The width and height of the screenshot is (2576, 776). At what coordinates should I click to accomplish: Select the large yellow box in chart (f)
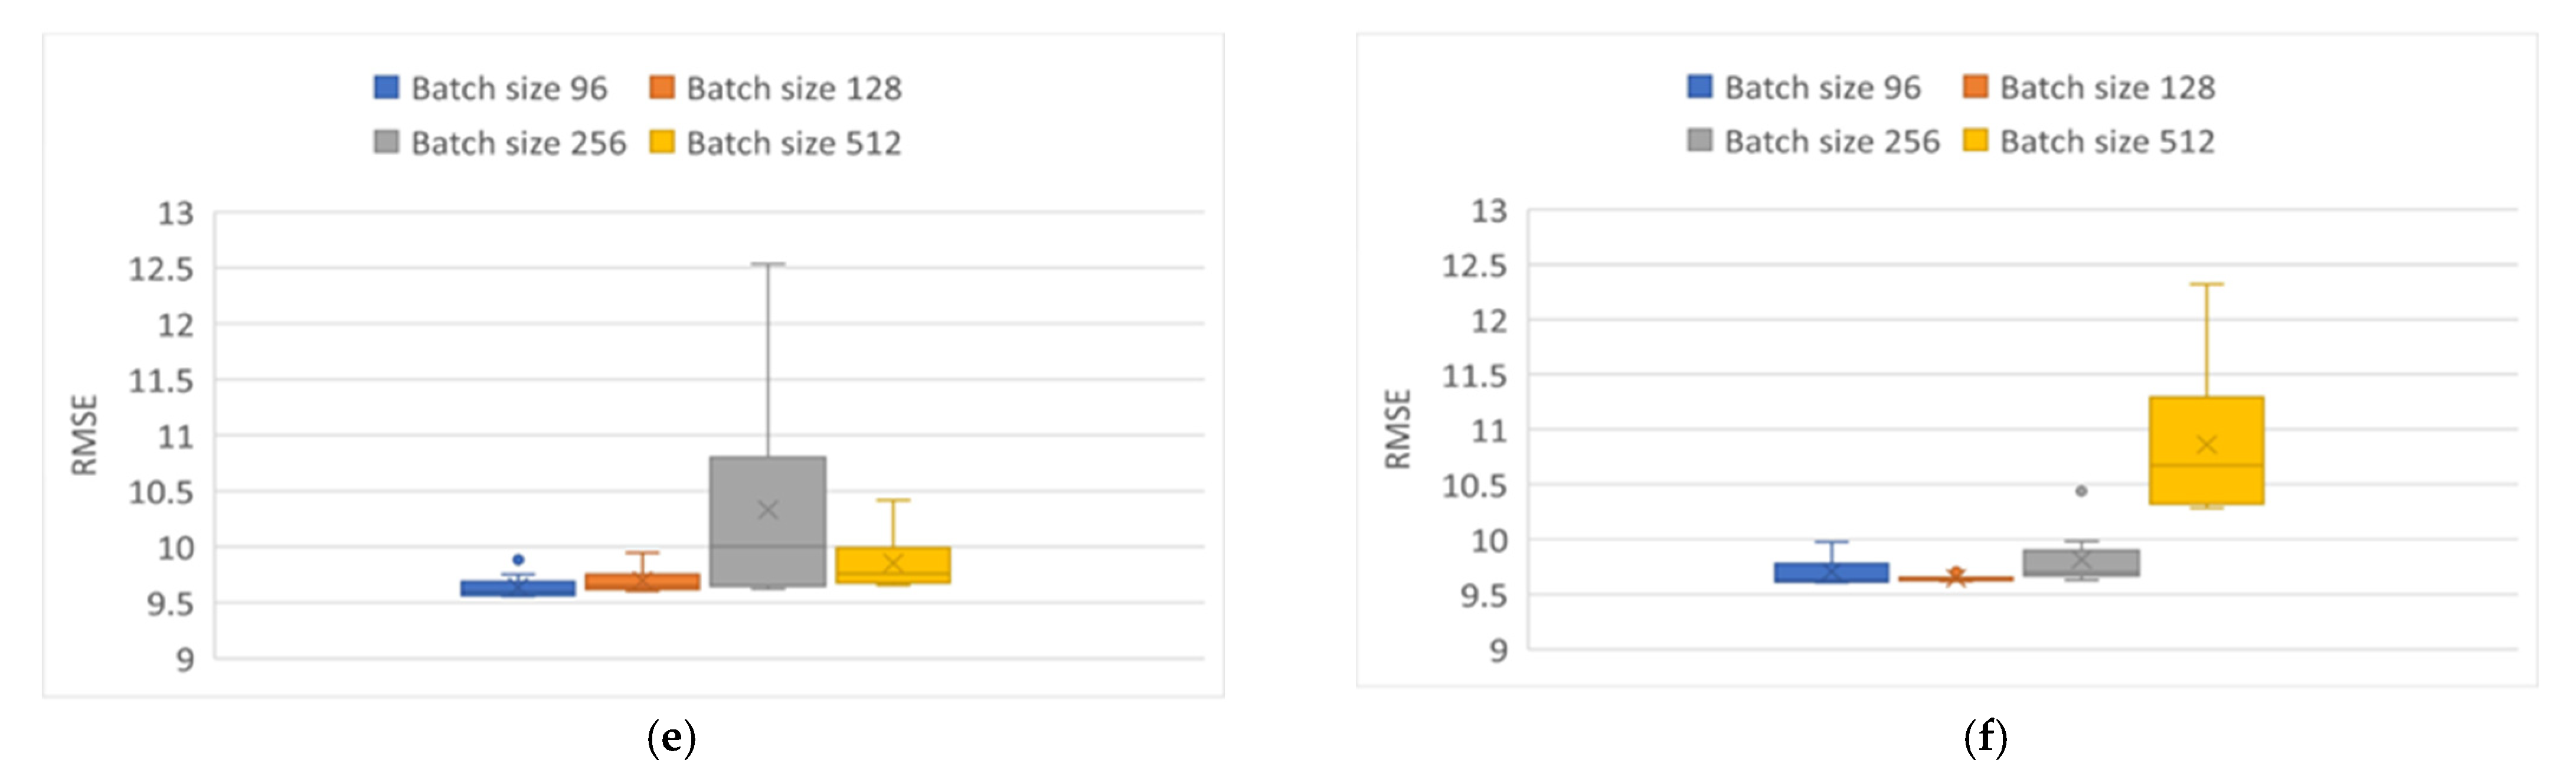pos(2206,450)
